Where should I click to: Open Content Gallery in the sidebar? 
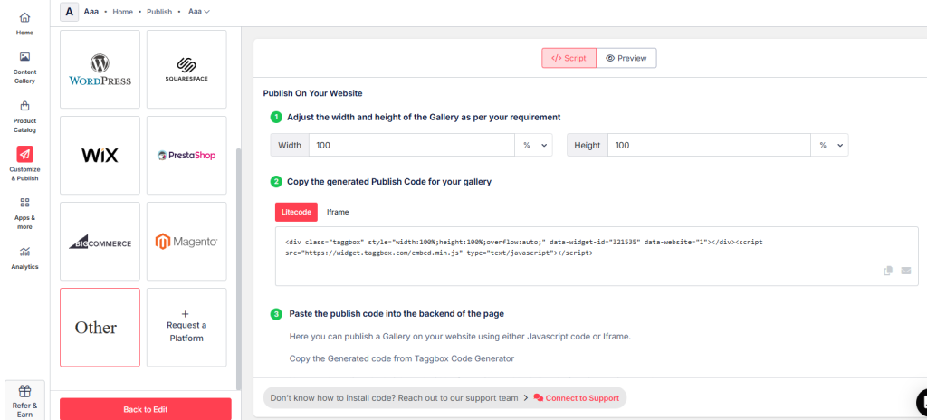pos(24,68)
